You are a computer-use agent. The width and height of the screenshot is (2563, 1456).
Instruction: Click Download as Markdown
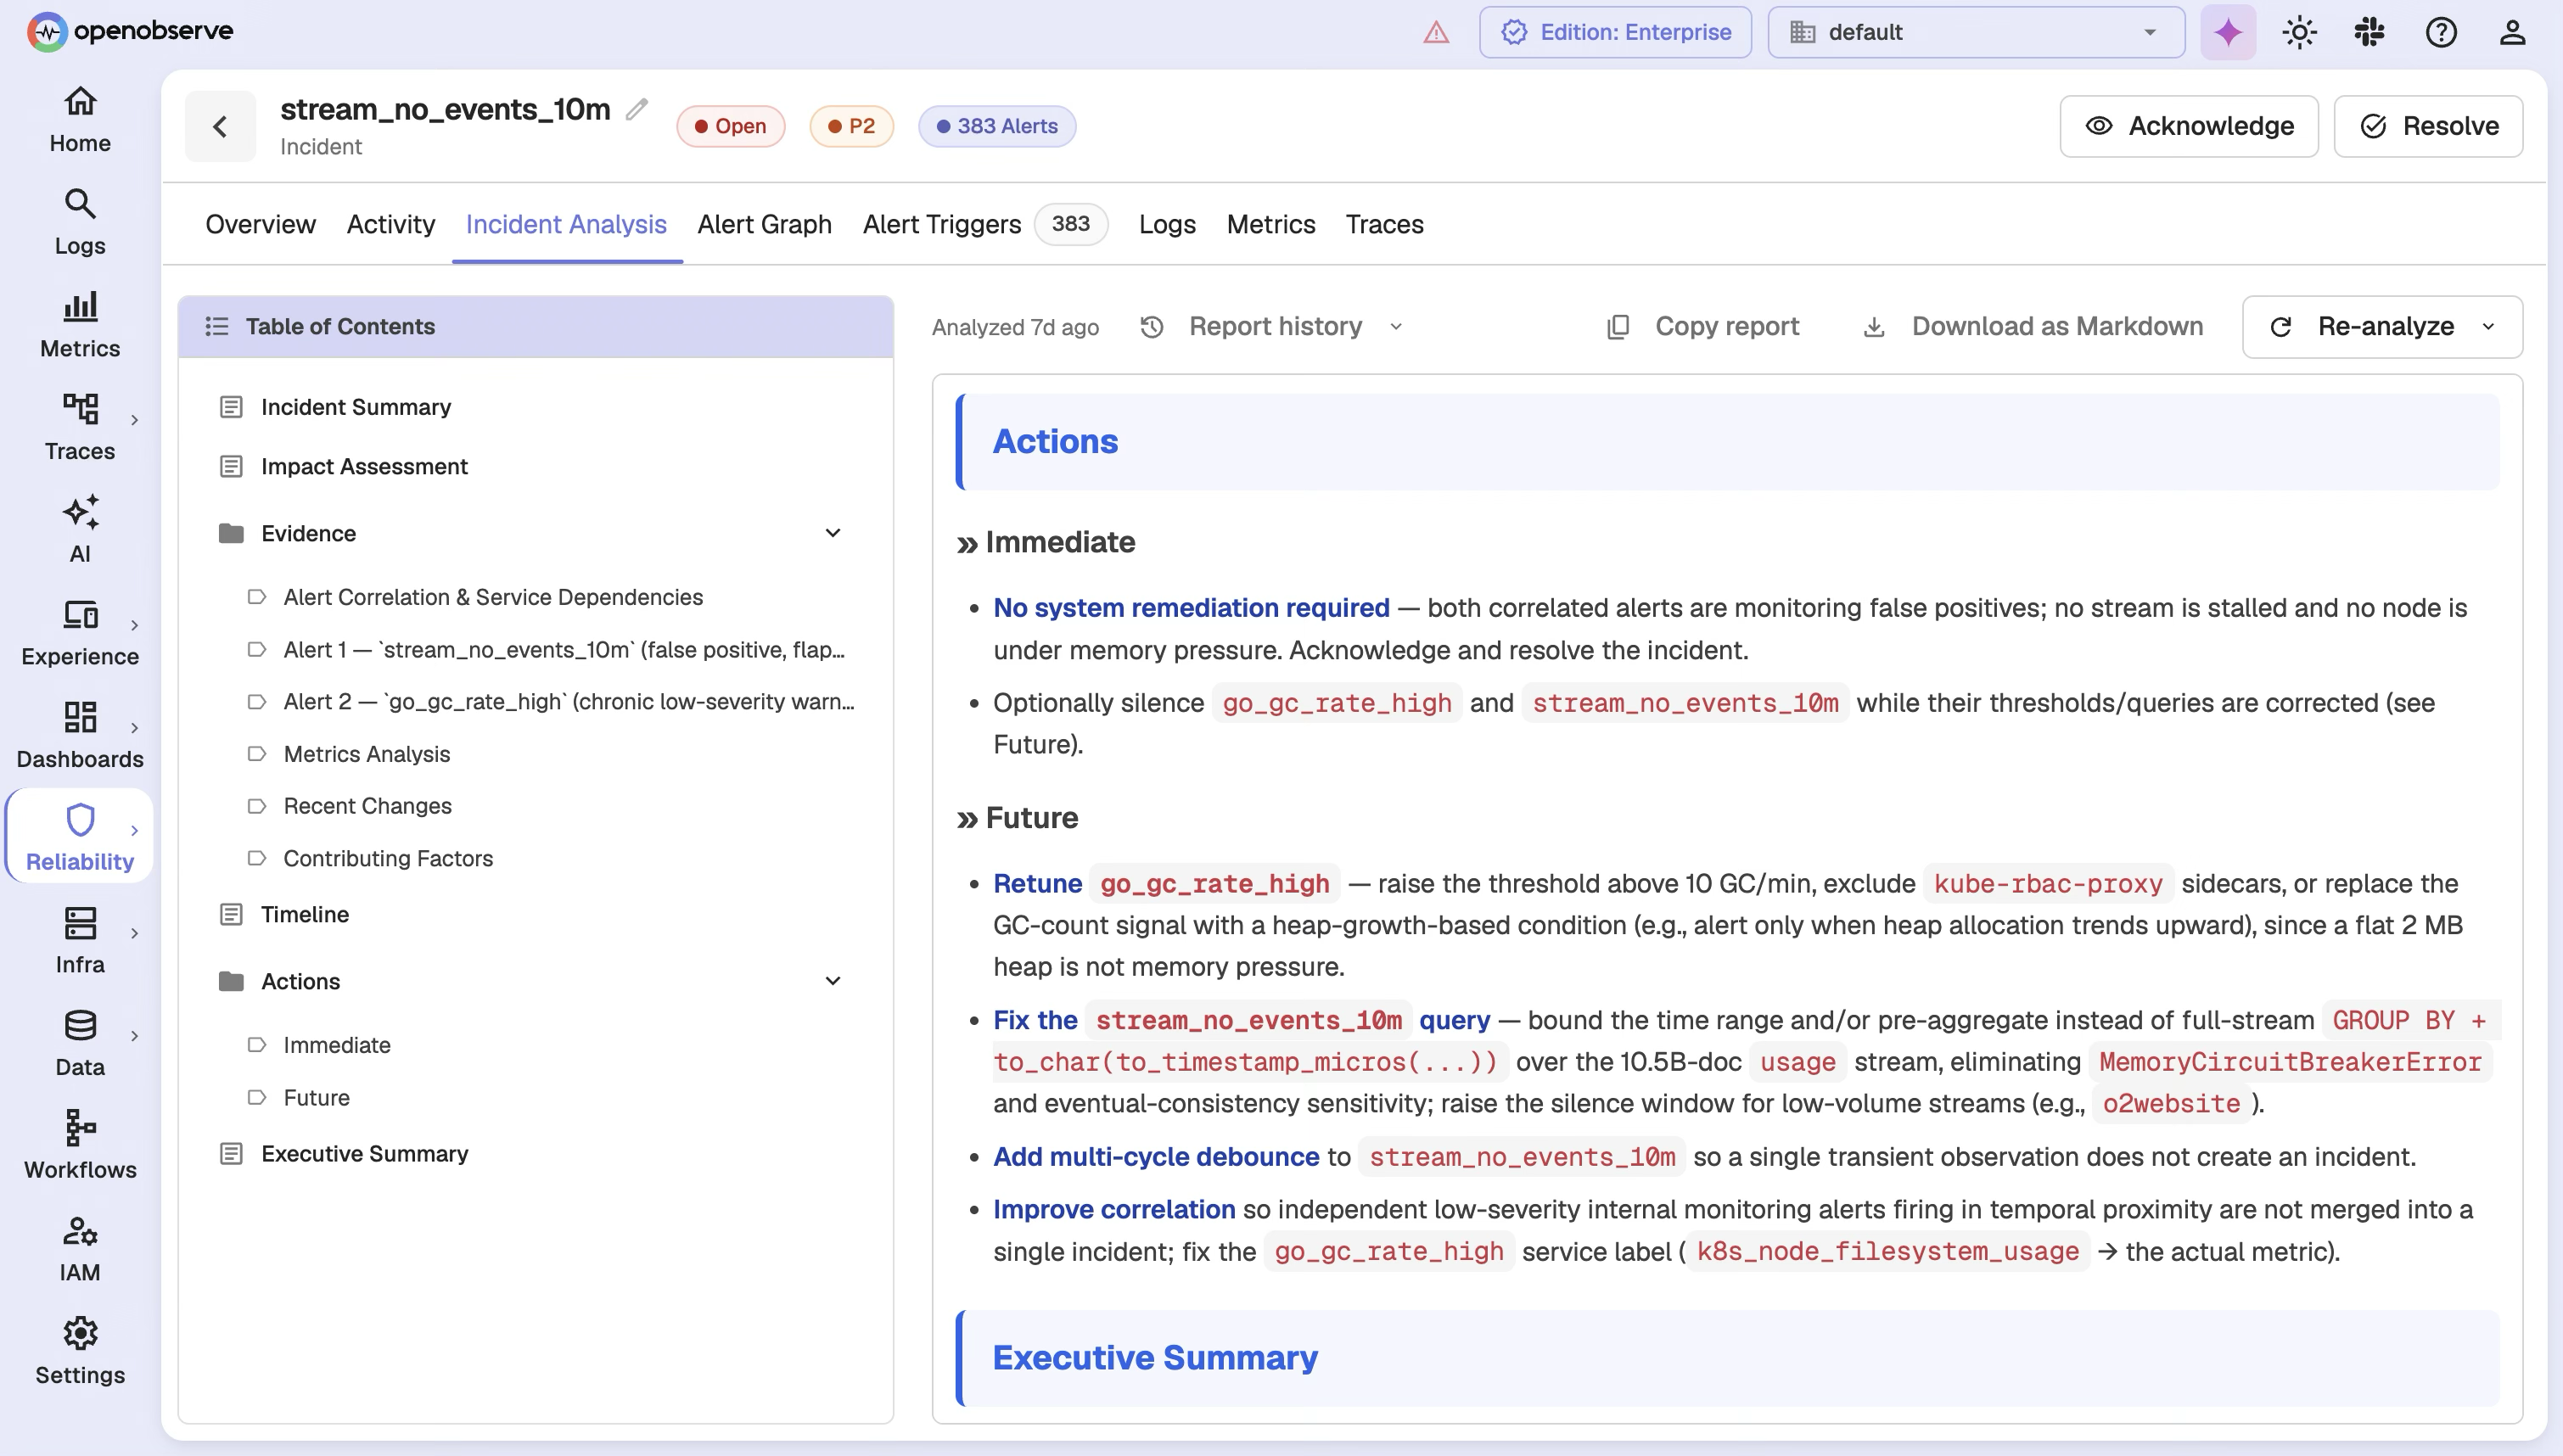2034,326
